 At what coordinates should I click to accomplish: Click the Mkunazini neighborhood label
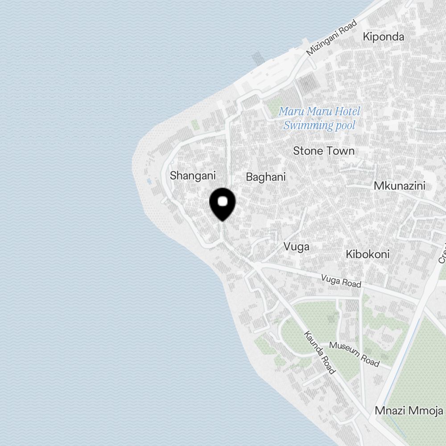click(399, 186)
